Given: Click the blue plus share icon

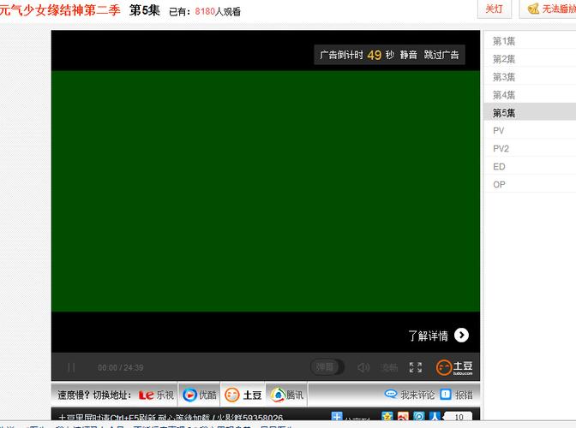Looking at the screenshot, I should click(x=337, y=416).
